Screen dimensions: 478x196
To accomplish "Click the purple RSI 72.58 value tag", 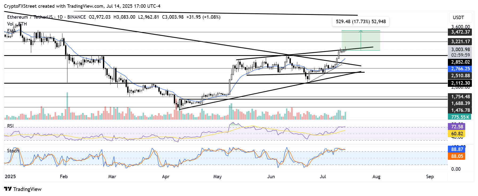I will click(457, 126).
